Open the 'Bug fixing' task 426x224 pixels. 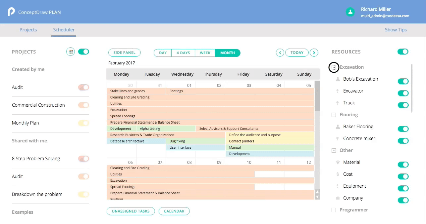click(196, 141)
